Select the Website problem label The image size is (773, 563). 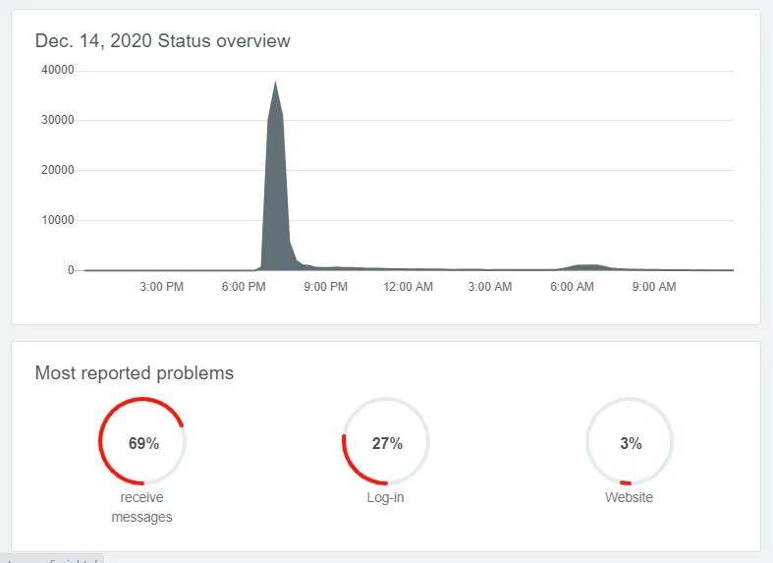tap(629, 497)
